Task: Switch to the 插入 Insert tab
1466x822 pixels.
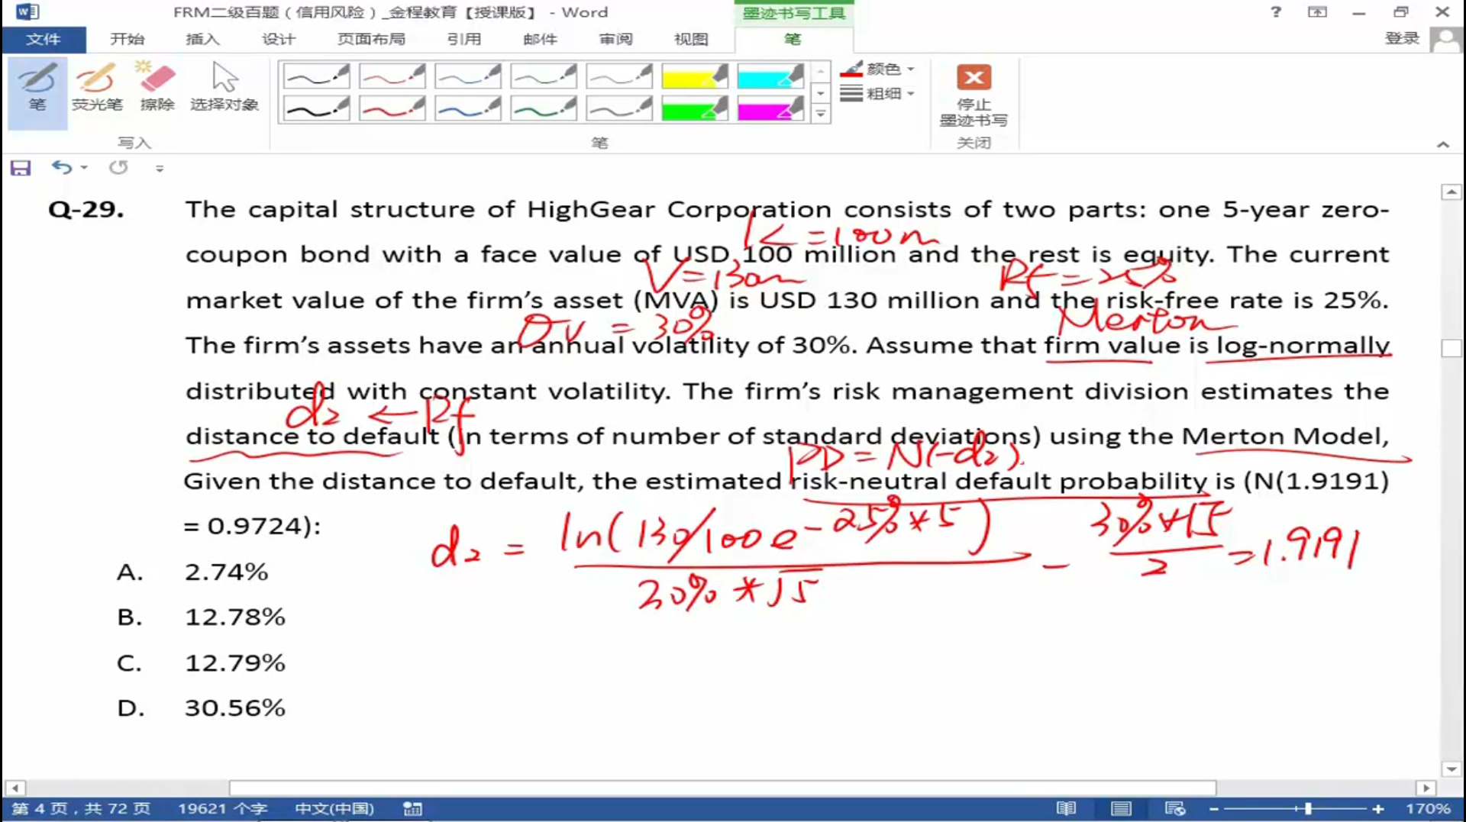Action: (x=202, y=39)
